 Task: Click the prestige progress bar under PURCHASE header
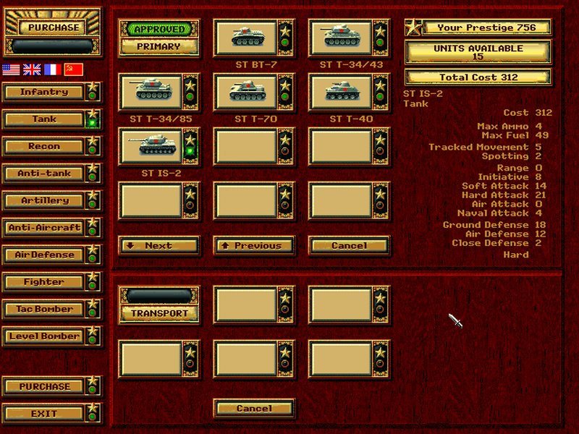click(x=51, y=45)
